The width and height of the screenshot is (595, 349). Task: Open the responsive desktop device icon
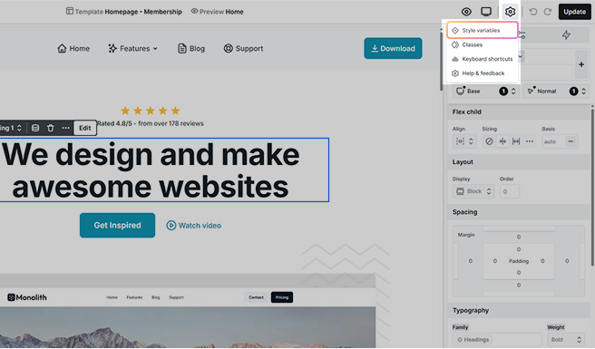486,12
